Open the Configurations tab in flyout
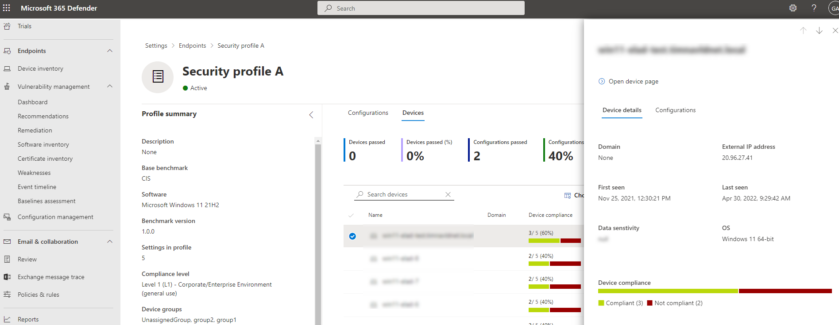 (675, 110)
